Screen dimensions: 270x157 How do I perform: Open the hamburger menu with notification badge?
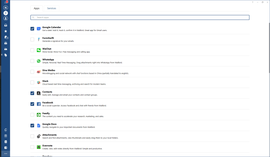pos(6,2)
